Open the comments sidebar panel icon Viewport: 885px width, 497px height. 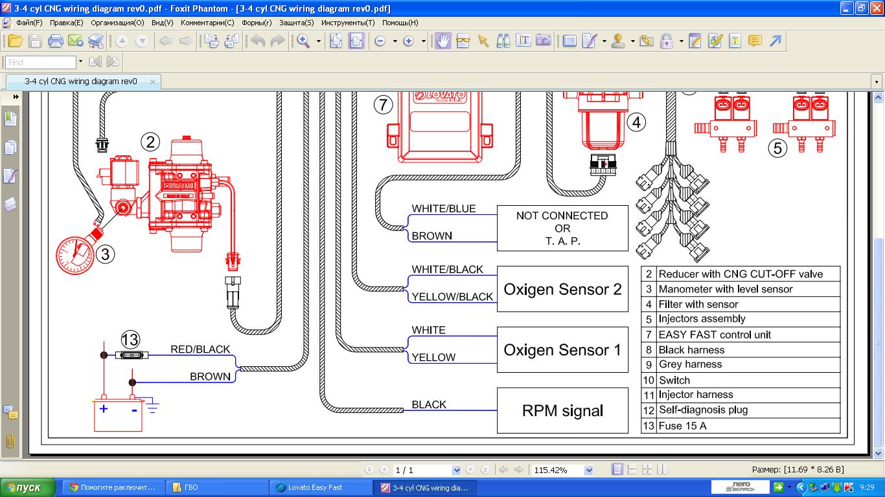coord(10,412)
